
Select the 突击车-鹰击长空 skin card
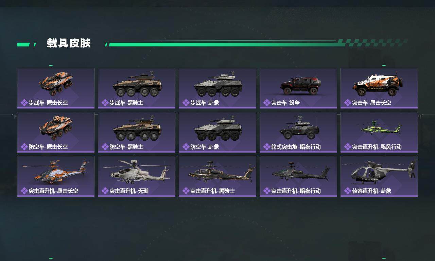379,88
